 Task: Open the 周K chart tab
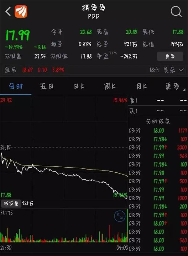[110, 86]
